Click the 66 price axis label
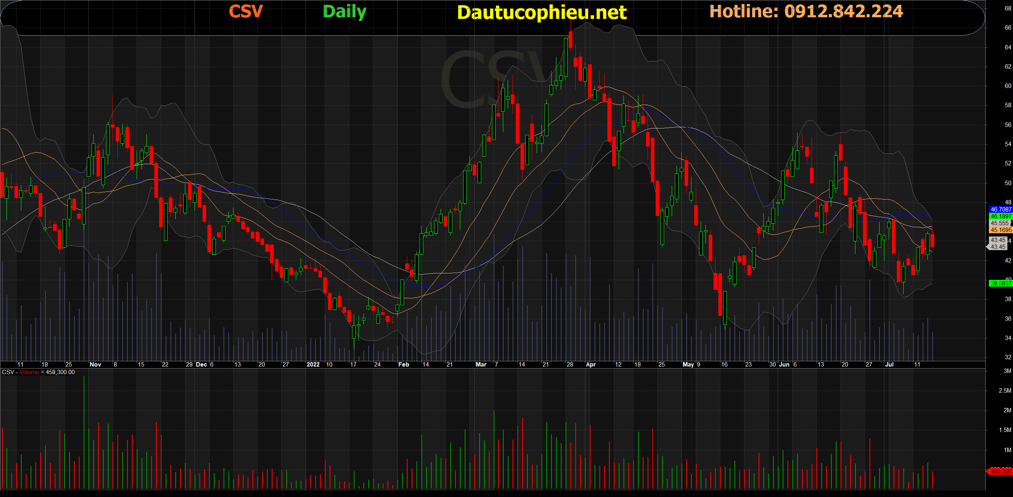This screenshot has height=497, width=1013. [x=1008, y=28]
